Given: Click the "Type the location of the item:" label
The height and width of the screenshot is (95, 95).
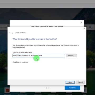Looking at the screenshot, I should coord(22,53).
